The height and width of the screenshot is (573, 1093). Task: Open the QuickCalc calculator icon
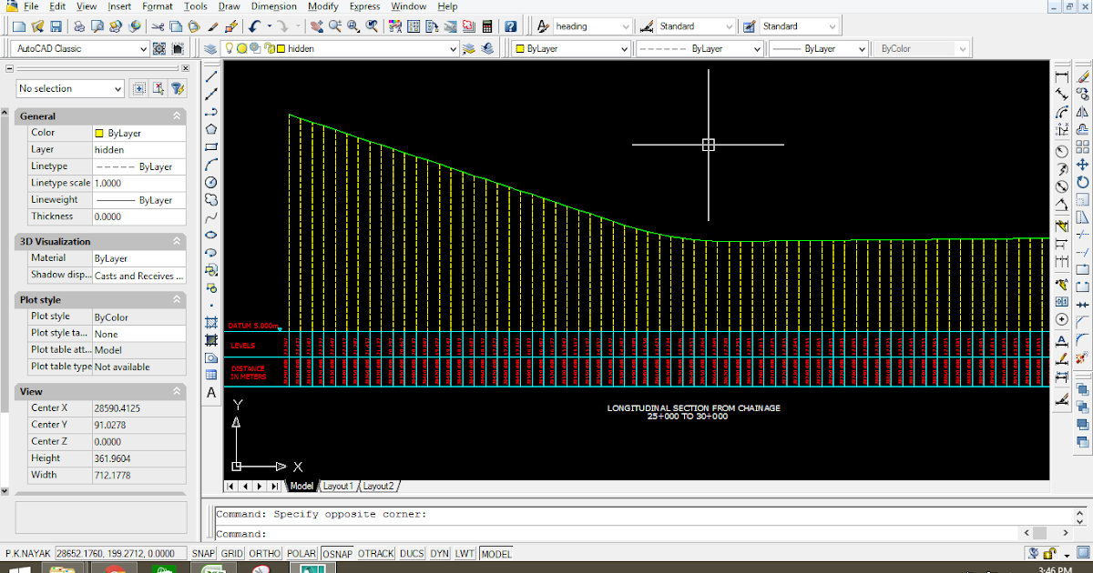(487, 26)
